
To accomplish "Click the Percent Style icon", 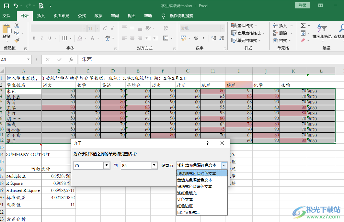I will coord(196,39).
